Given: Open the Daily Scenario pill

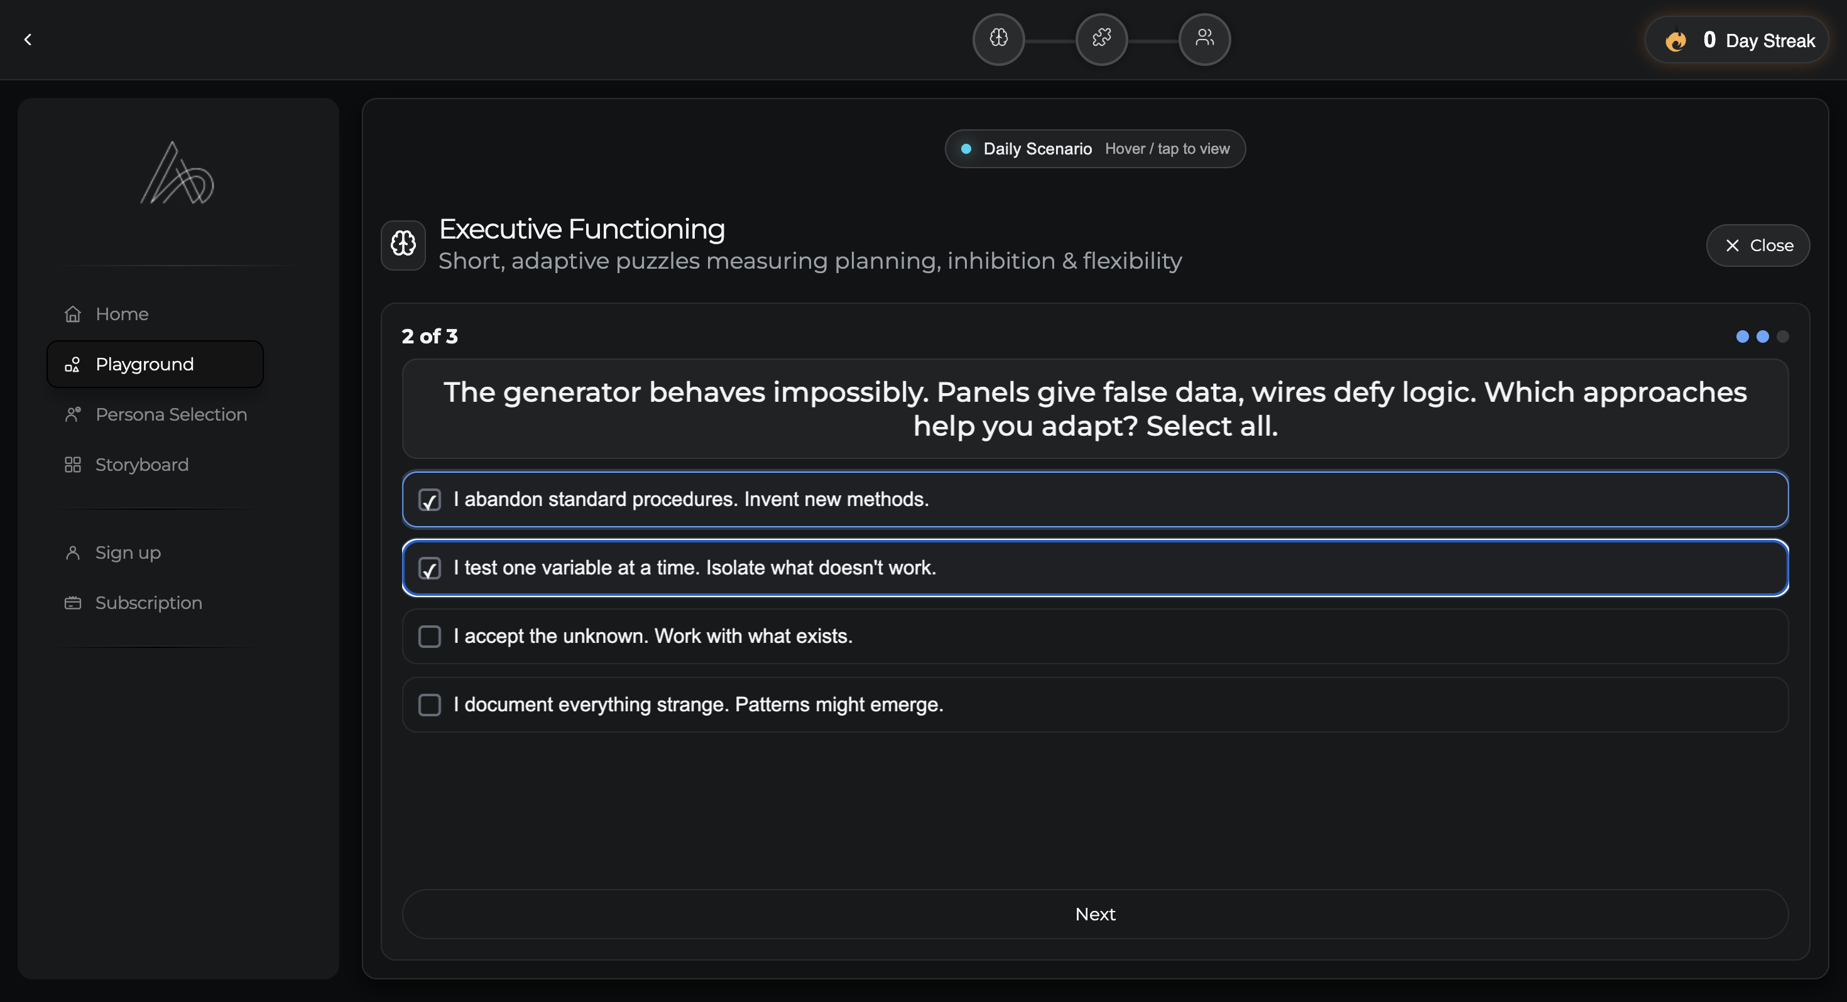Looking at the screenshot, I should tap(1095, 148).
